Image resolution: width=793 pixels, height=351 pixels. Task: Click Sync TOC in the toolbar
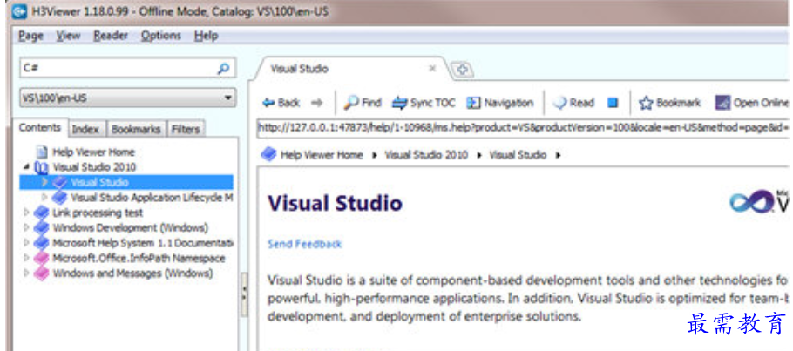(424, 103)
